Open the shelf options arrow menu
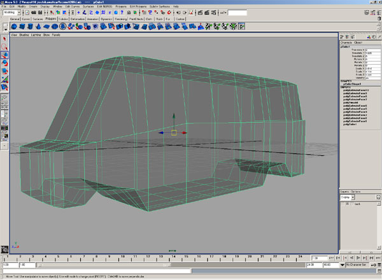 point(5,29)
